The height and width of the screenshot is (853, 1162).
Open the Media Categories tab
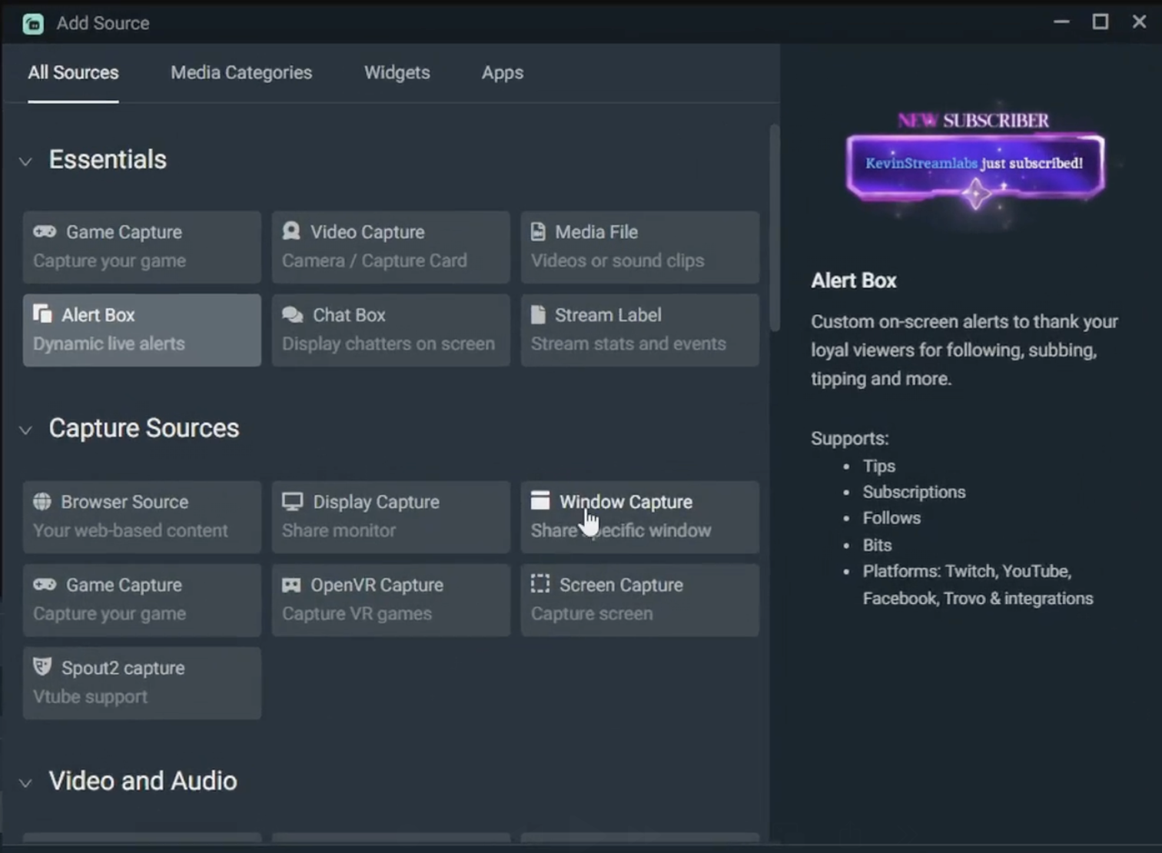(241, 73)
